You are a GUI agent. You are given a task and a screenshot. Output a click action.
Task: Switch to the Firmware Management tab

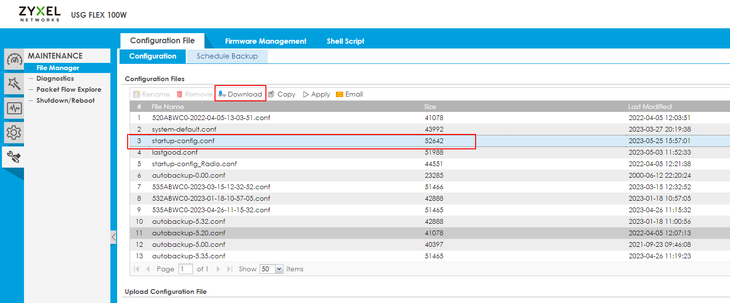point(265,41)
